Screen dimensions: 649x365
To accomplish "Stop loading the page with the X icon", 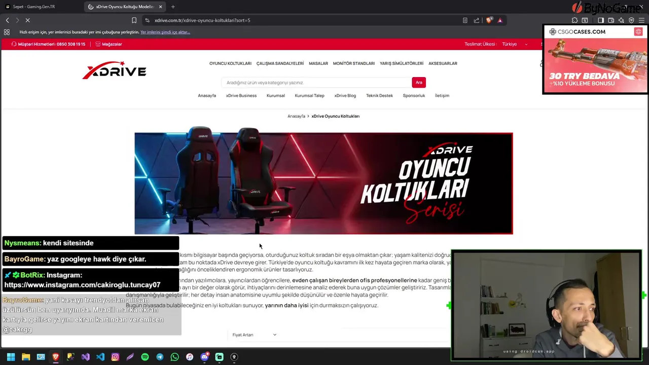I will click(27, 20).
